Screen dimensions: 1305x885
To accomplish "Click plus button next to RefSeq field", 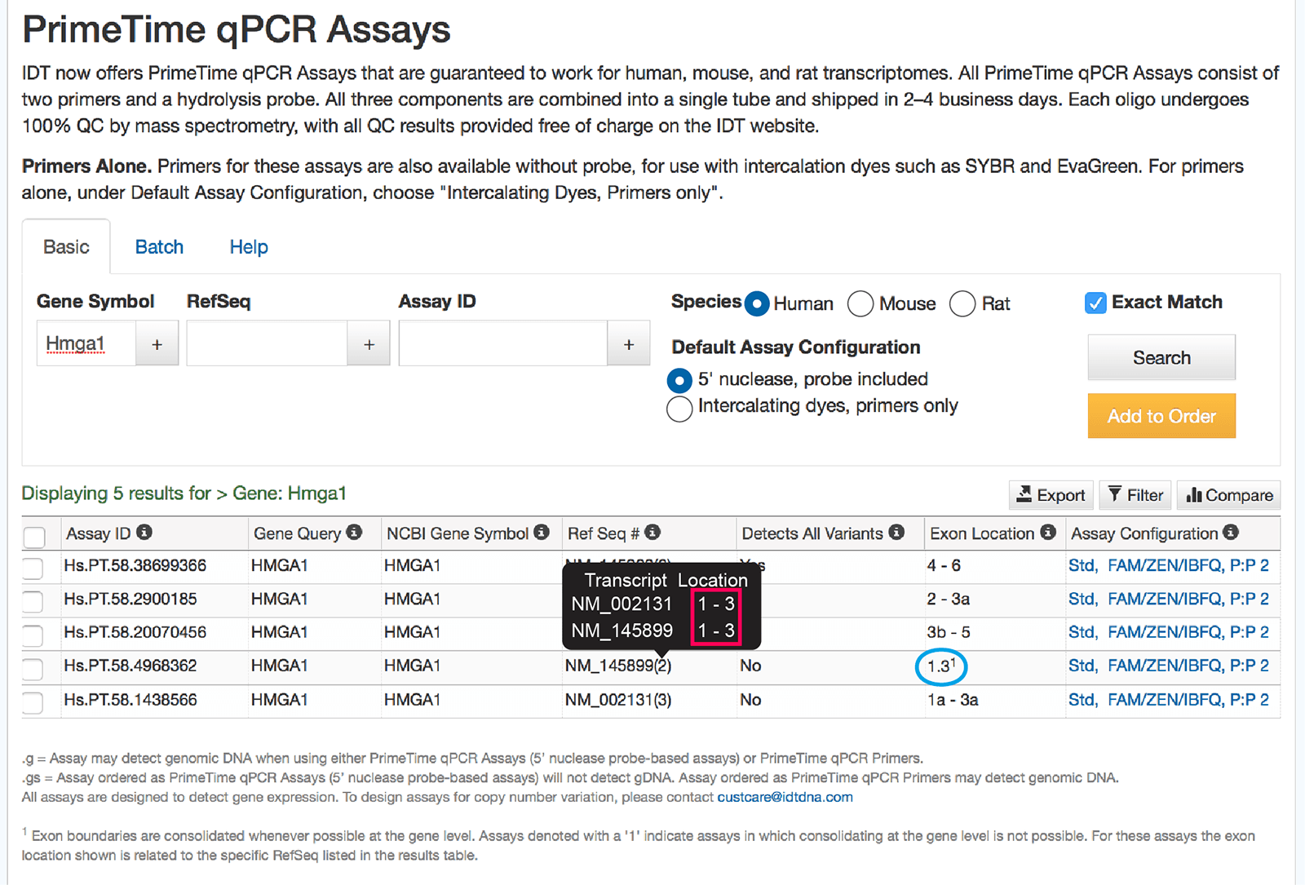I will (369, 344).
